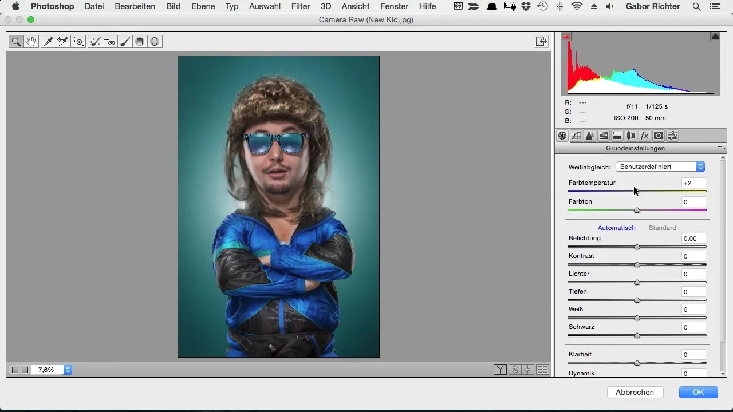Click the Lichter slider handle

637,282
